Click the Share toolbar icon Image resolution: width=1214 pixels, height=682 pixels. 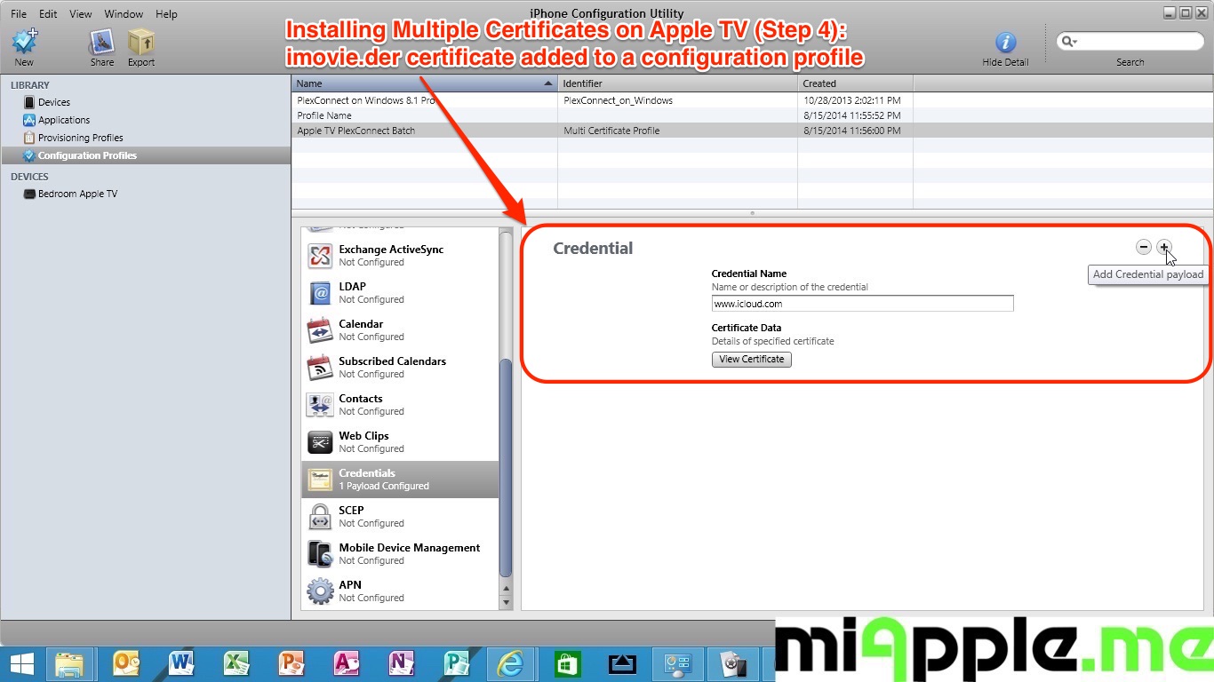click(101, 43)
